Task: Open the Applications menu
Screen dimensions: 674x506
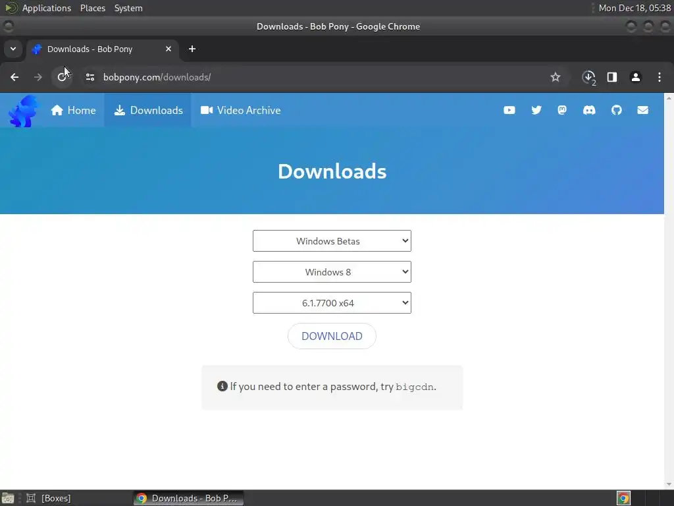Action: click(47, 8)
